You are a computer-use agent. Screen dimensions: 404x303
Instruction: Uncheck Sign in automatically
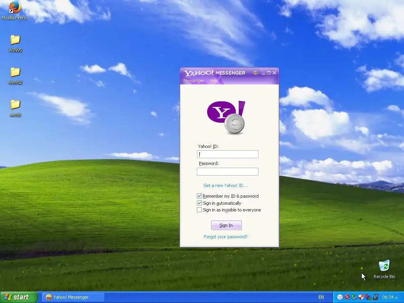click(x=199, y=203)
